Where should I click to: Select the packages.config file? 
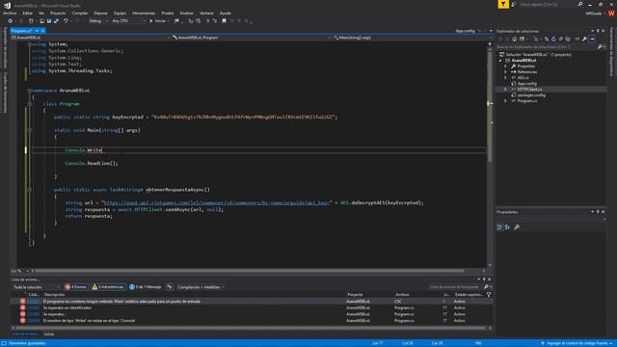click(531, 95)
